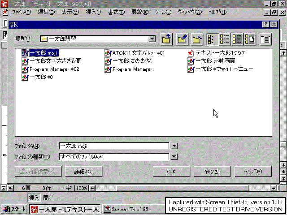
Task: Click the rightmost settings list icon
Action: pos(265,39)
